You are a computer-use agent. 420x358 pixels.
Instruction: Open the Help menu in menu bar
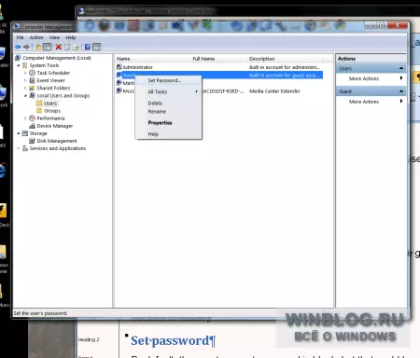[71, 37]
